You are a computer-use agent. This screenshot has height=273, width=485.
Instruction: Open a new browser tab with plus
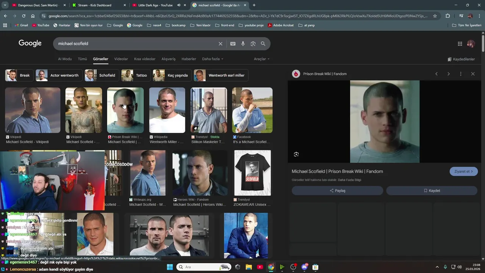click(254, 5)
